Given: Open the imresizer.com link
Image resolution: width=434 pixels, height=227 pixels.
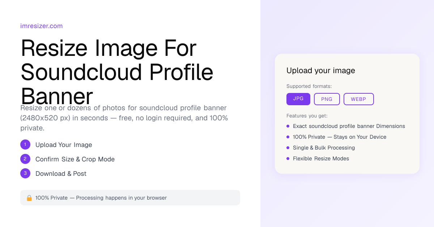Looking at the screenshot, I should (x=42, y=26).
